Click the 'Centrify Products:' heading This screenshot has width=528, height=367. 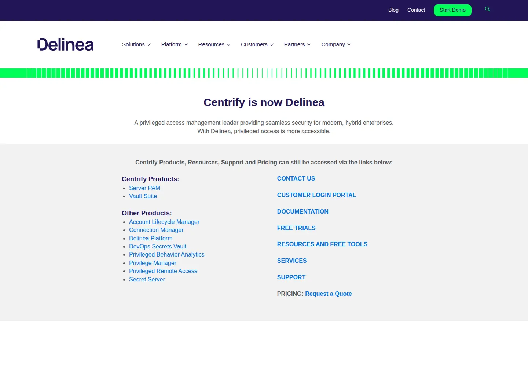150,179
